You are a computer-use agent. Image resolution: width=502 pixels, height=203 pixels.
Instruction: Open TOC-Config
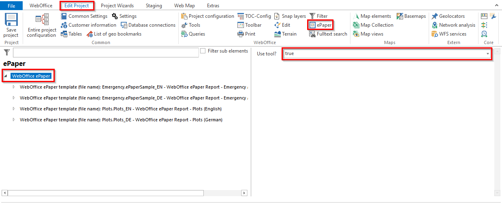pos(254,16)
